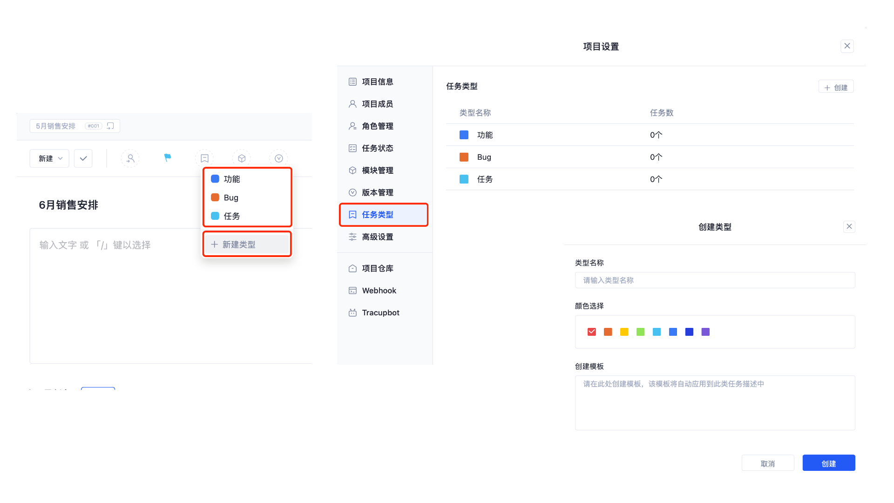Click the expand icon beside #001 tag
Image resolution: width=894 pixels, height=503 pixels.
coord(110,126)
